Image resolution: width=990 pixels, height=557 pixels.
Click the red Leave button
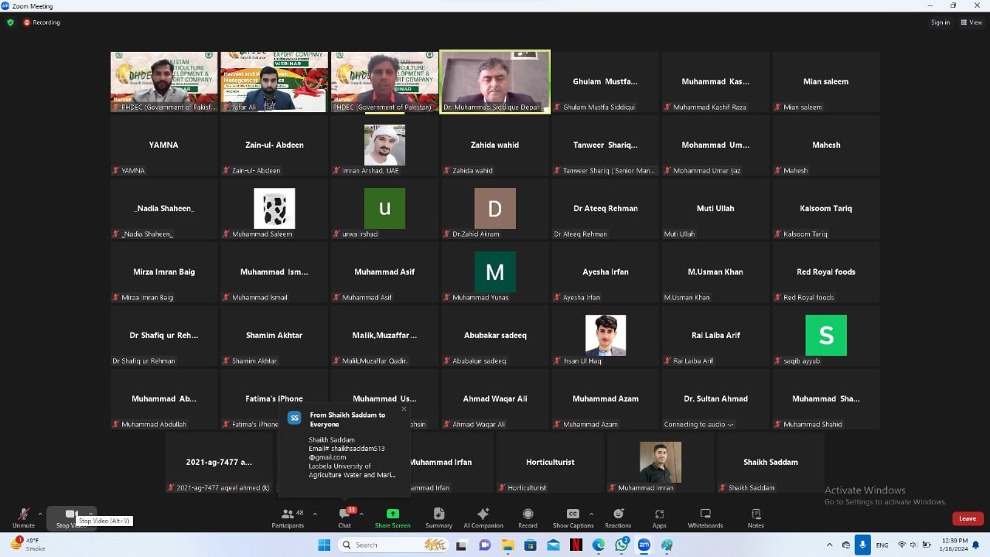point(967,518)
